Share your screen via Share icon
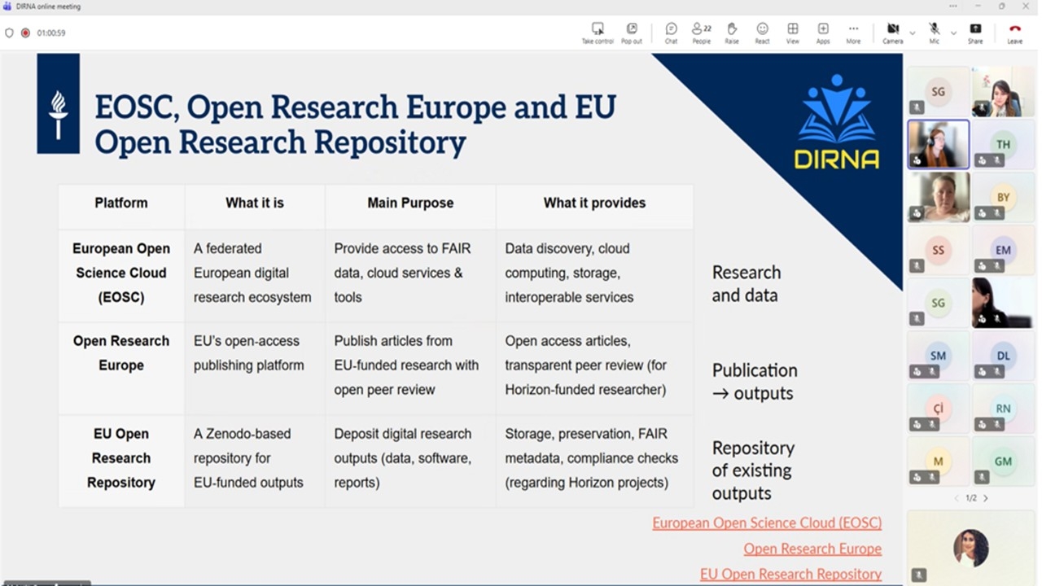Image resolution: width=1042 pixels, height=586 pixels. 975,32
